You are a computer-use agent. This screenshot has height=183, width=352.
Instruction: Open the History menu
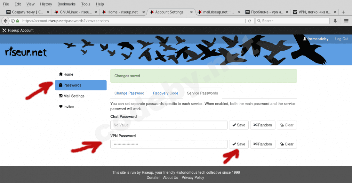pyautogui.click(x=46, y=4)
